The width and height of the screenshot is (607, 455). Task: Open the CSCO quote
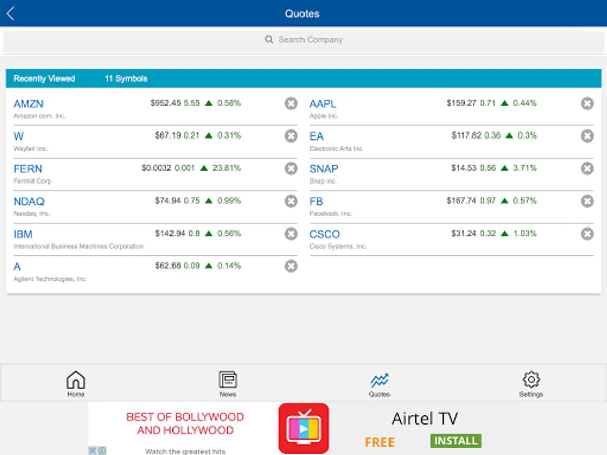pos(325,234)
